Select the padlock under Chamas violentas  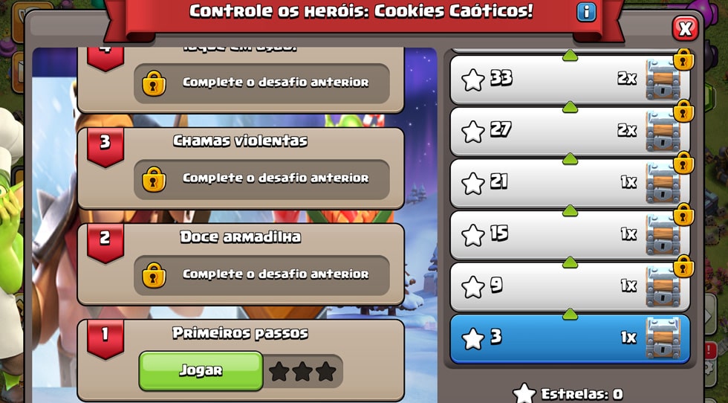pyautogui.click(x=155, y=179)
